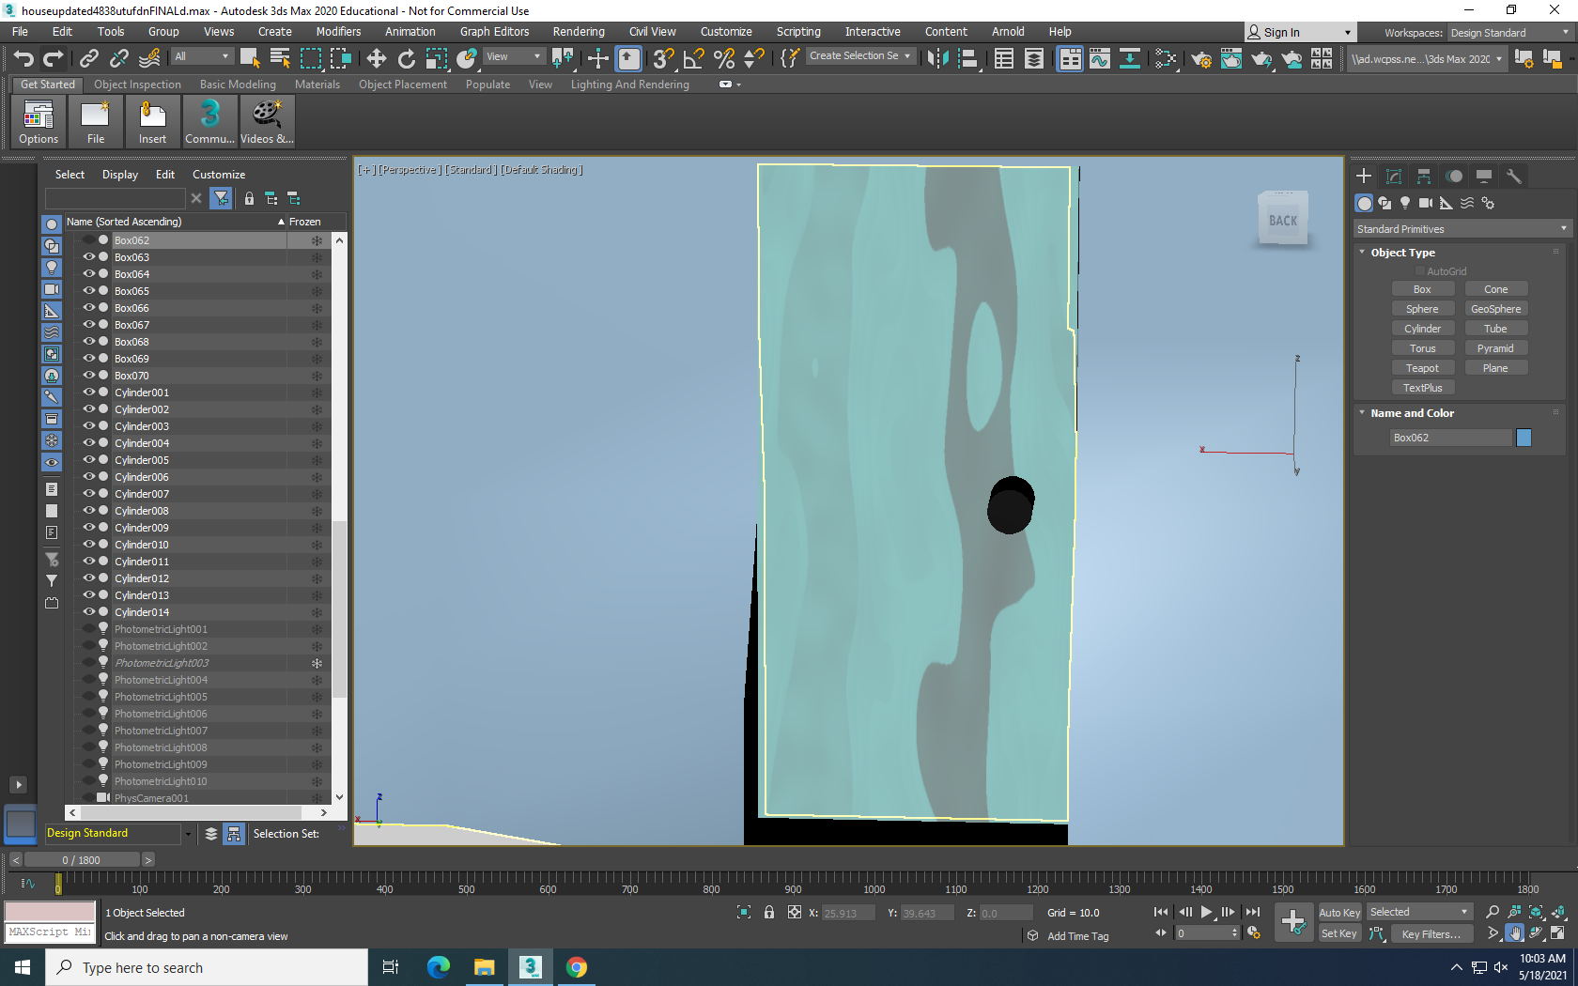Toggle the 3D Snaps icon
Viewport: 1578px width, 986px height.
coord(664,58)
